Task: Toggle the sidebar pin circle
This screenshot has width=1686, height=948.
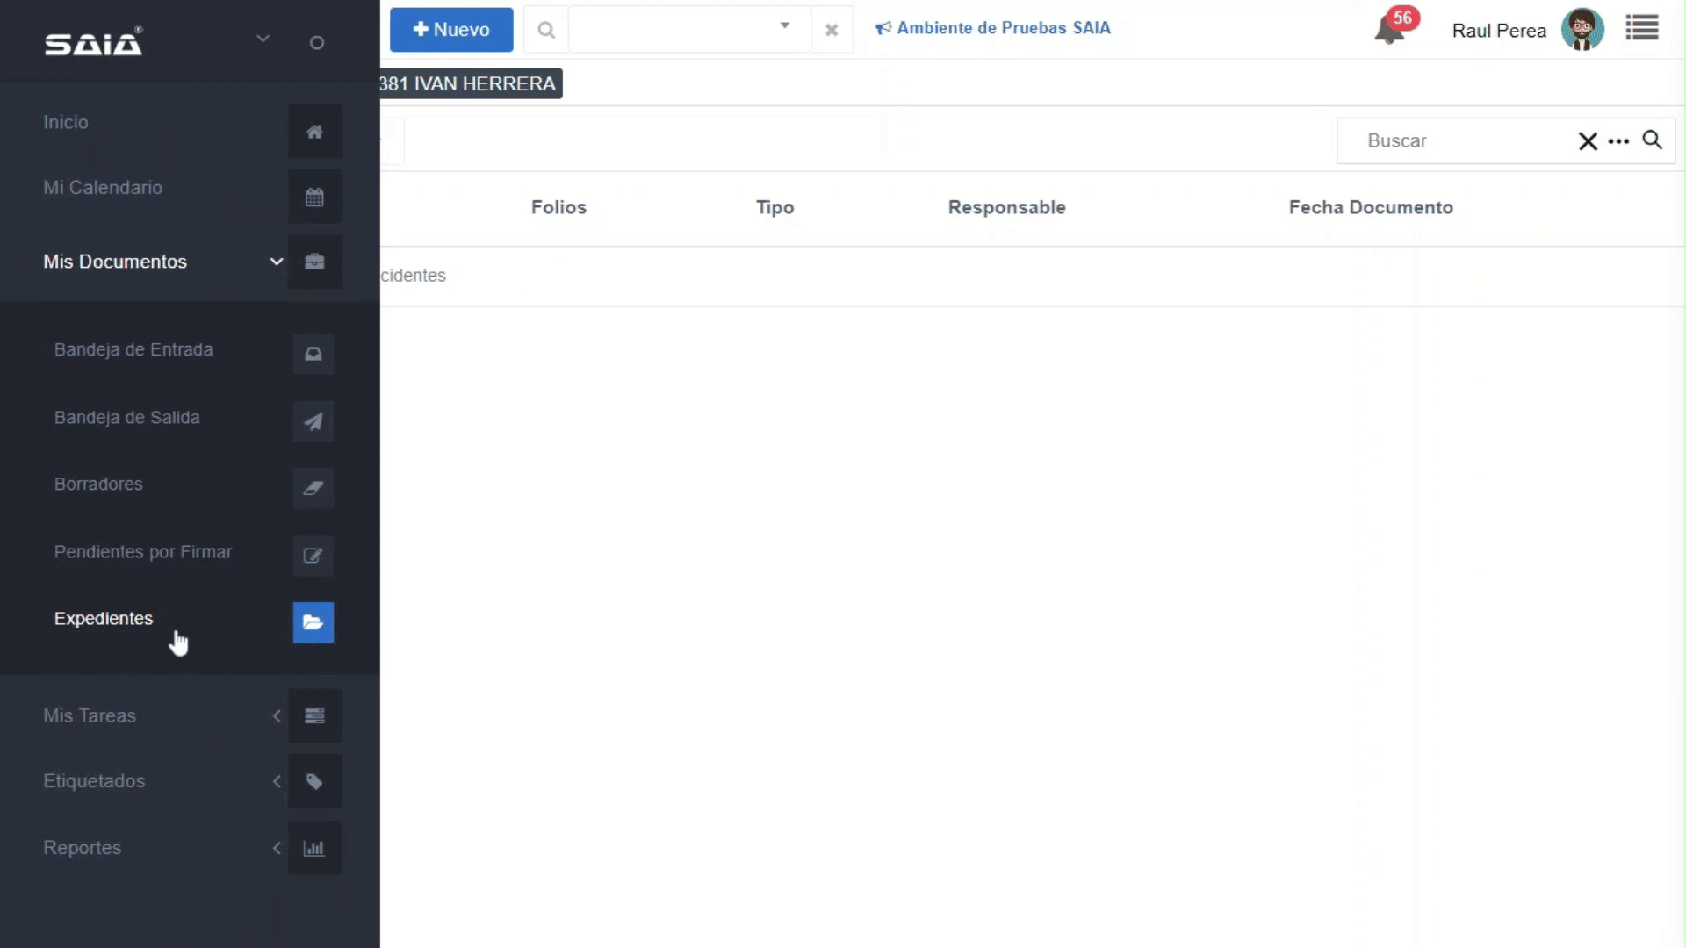Action: 317,43
